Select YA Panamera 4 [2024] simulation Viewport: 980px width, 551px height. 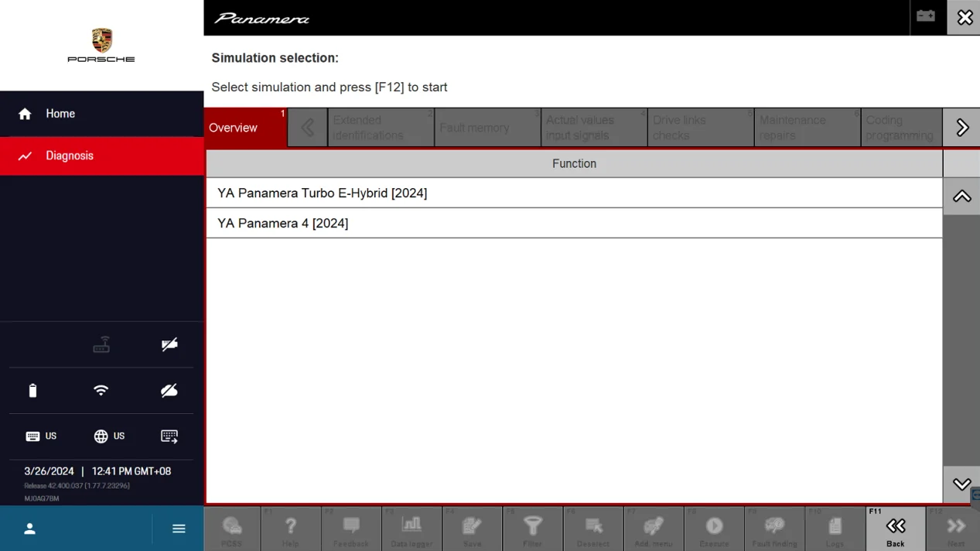click(574, 223)
